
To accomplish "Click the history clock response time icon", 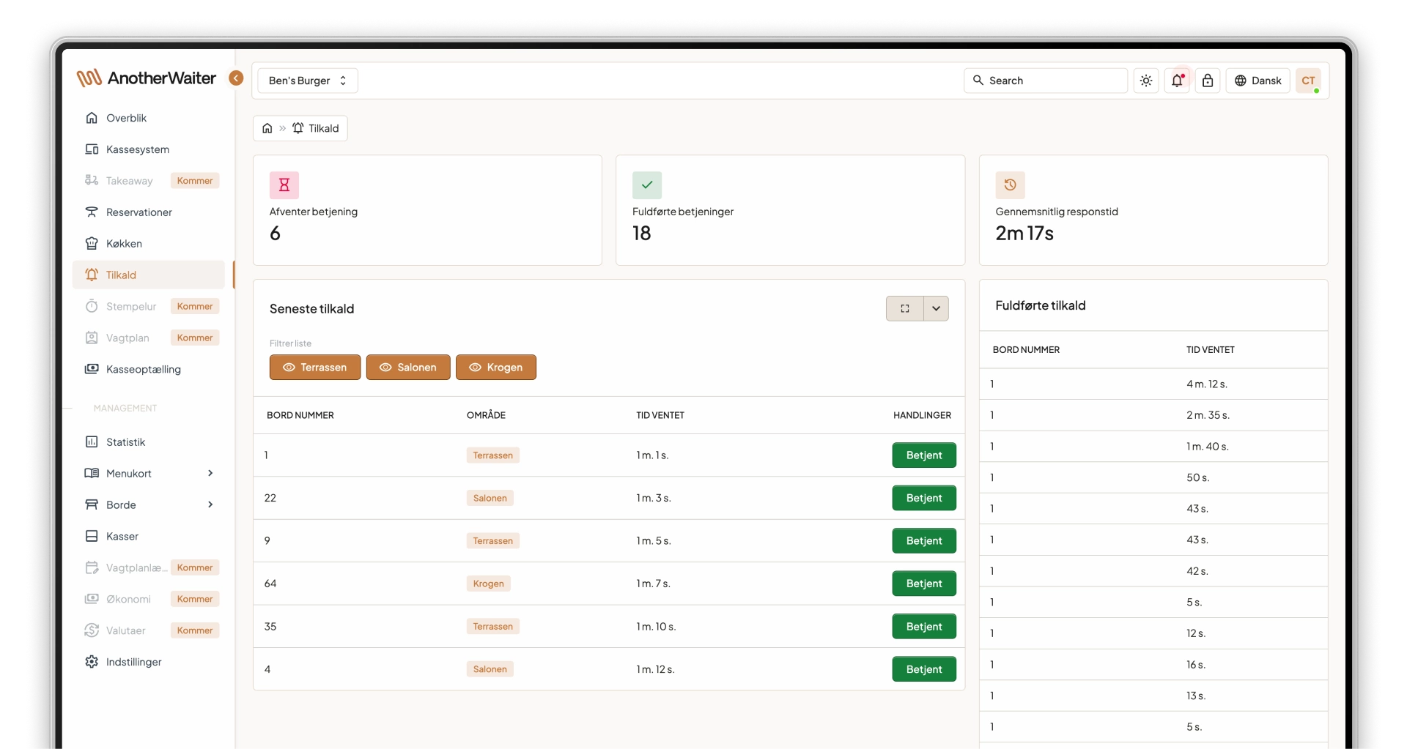I will coord(1010,185).
